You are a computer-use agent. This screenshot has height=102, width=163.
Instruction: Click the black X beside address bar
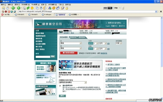click(161, 11)
